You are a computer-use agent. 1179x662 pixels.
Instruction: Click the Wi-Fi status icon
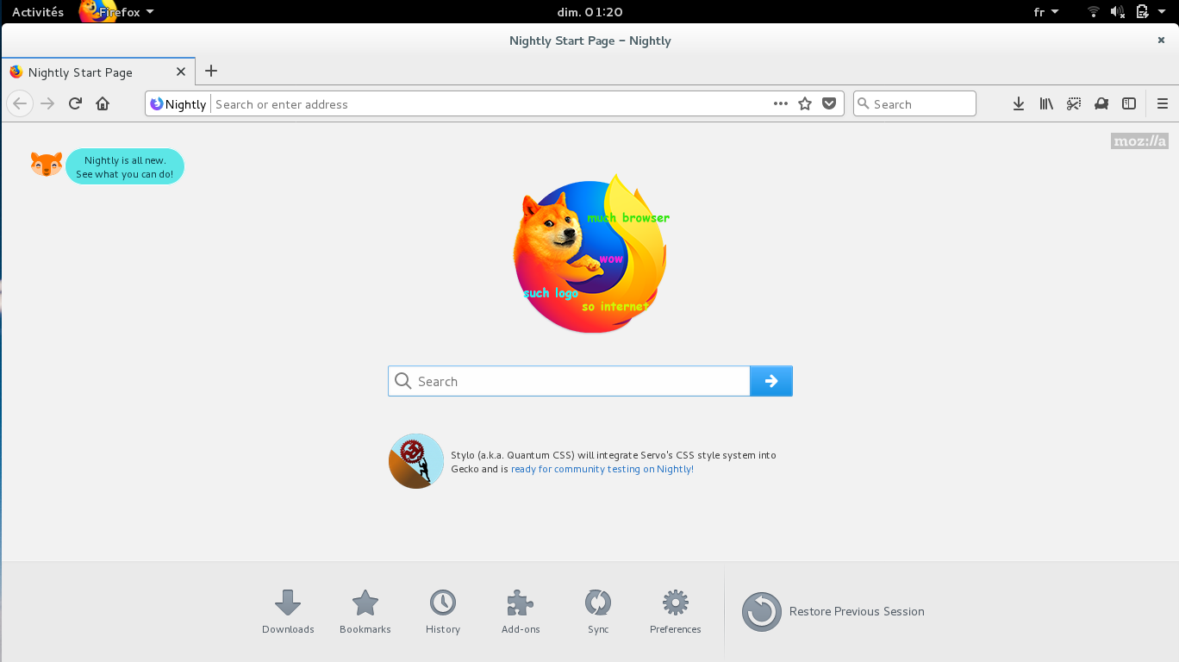tap(1094, 12)
